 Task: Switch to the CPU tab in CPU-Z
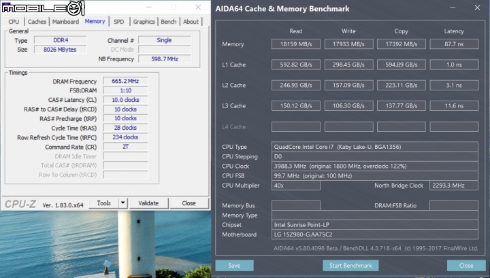(x=14, y=22)
